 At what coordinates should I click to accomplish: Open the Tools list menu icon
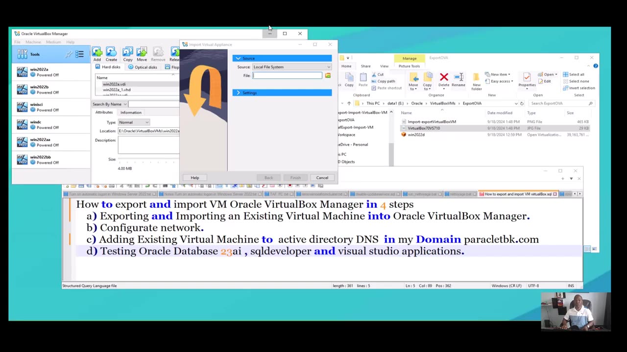(x=80, y=54)
